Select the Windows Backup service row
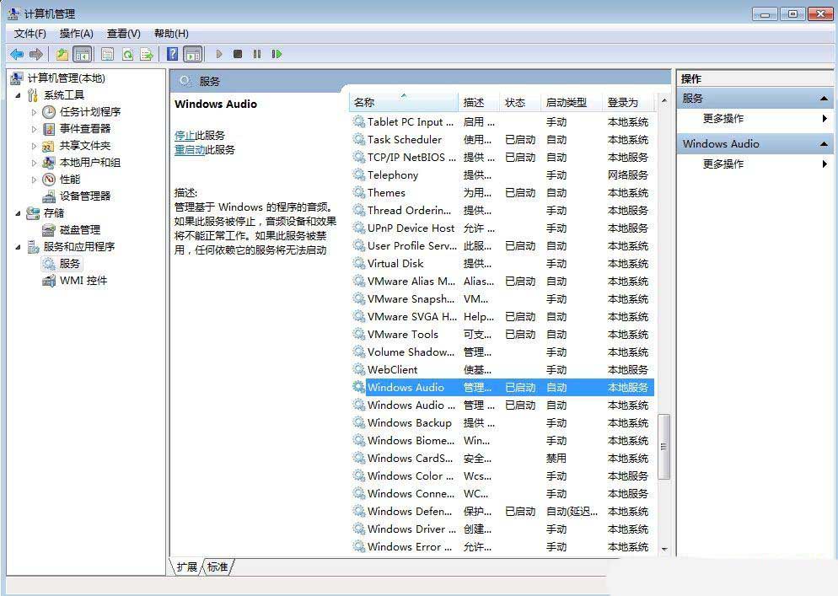This screenshot has height=596, width=838. 502,423
